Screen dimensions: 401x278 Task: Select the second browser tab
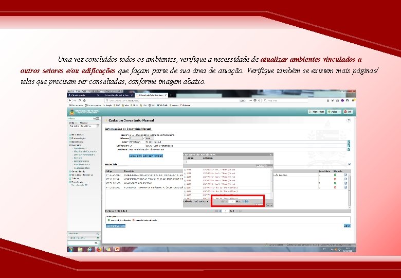[118, 95]
